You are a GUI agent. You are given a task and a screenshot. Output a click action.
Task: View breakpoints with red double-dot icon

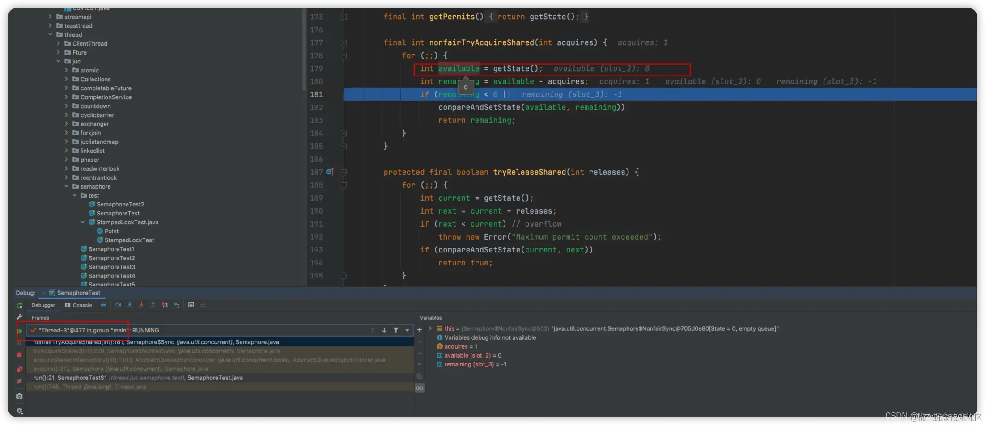pyautogui.click(x=19, y=369)
